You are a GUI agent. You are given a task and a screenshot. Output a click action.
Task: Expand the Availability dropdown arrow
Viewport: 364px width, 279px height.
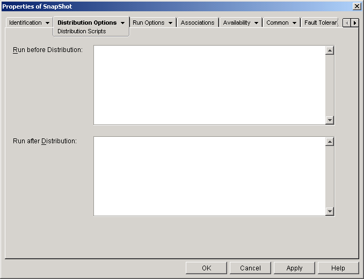(x=256, y=23)
